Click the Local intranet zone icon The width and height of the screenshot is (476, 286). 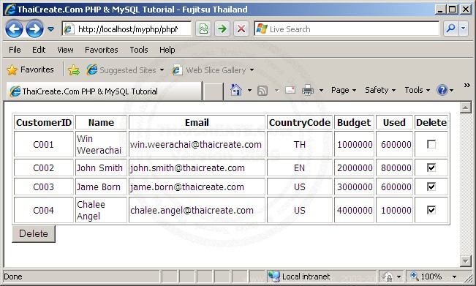273,276
